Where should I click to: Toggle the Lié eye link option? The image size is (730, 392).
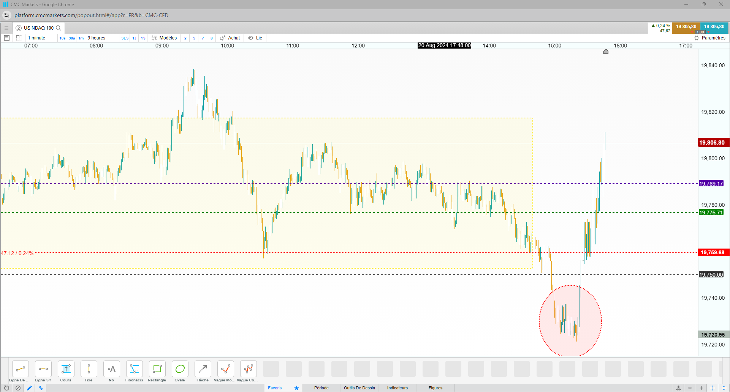[255, 38]
